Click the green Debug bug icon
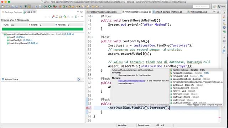 [45, 6]
